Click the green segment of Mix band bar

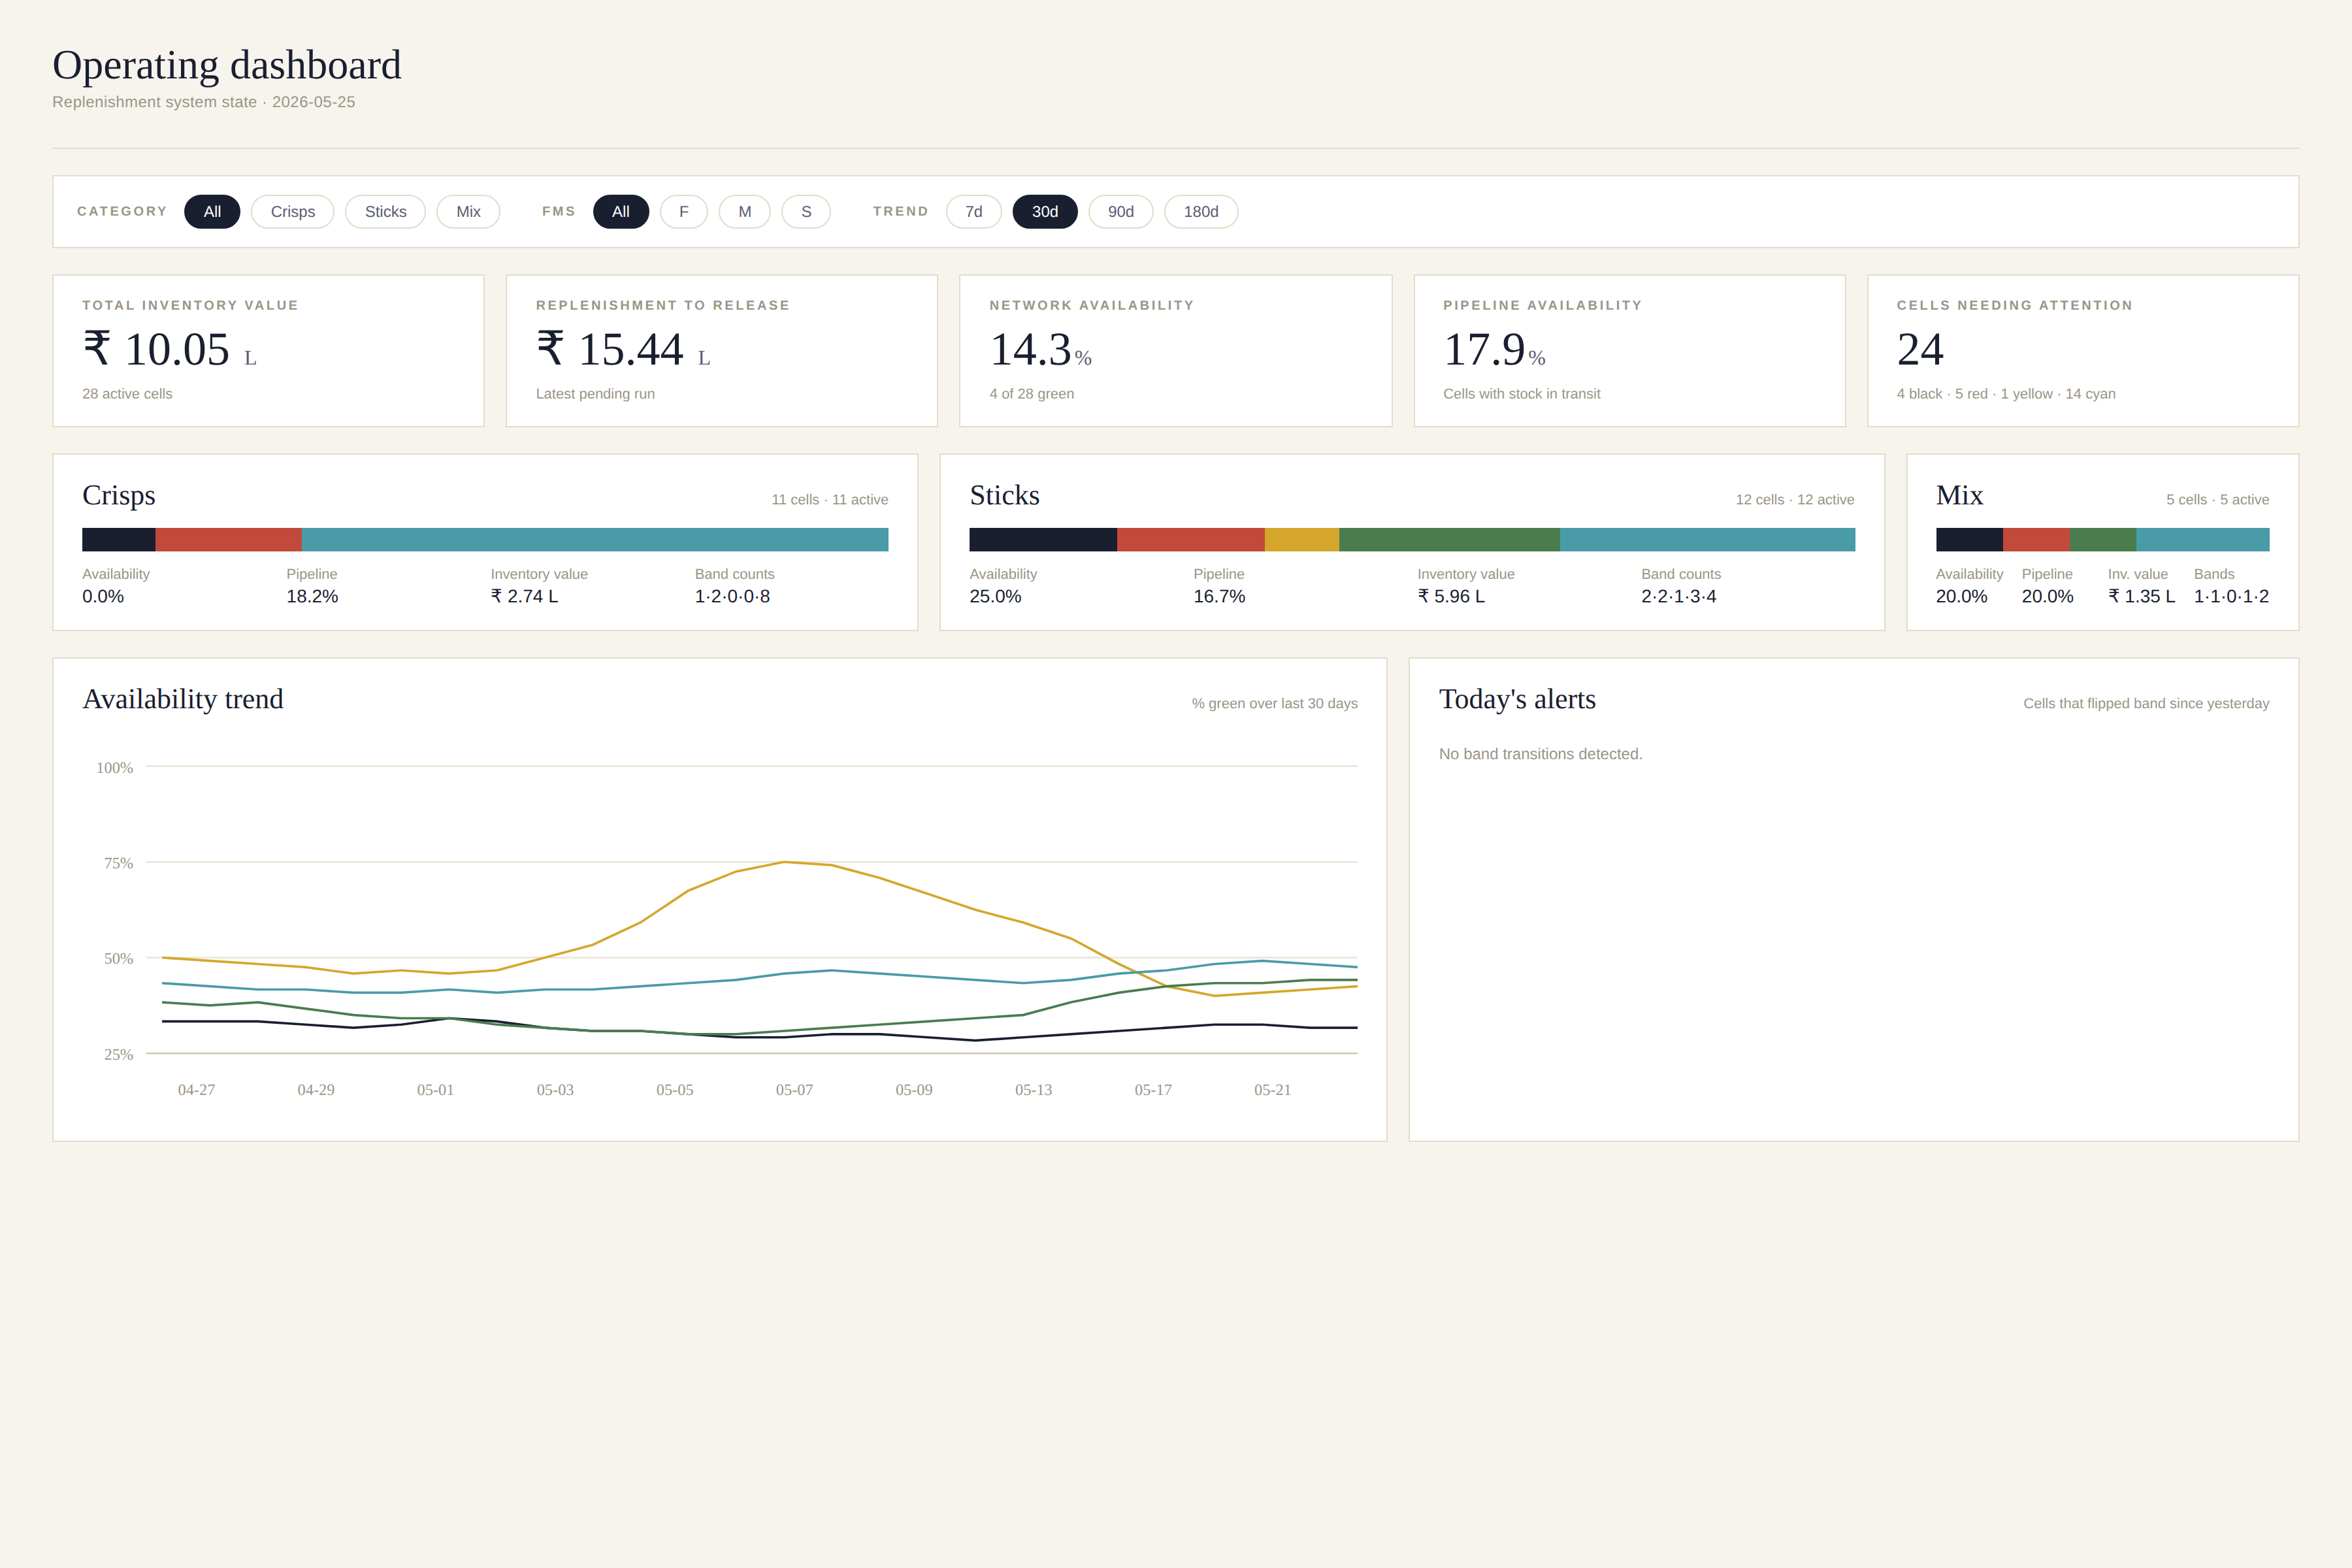click(x=2103, y=540)
